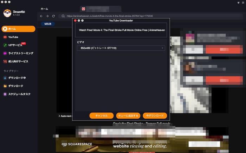Open VIPサービス in the sidebar

click(15, 45)
